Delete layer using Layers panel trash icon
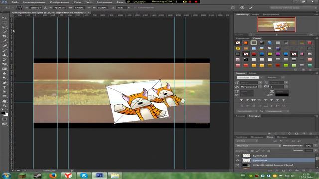This screenshot has width=319, height=179. click(x=310, y=170)
